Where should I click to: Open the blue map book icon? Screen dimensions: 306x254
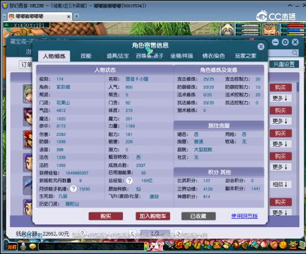point(255,245)
